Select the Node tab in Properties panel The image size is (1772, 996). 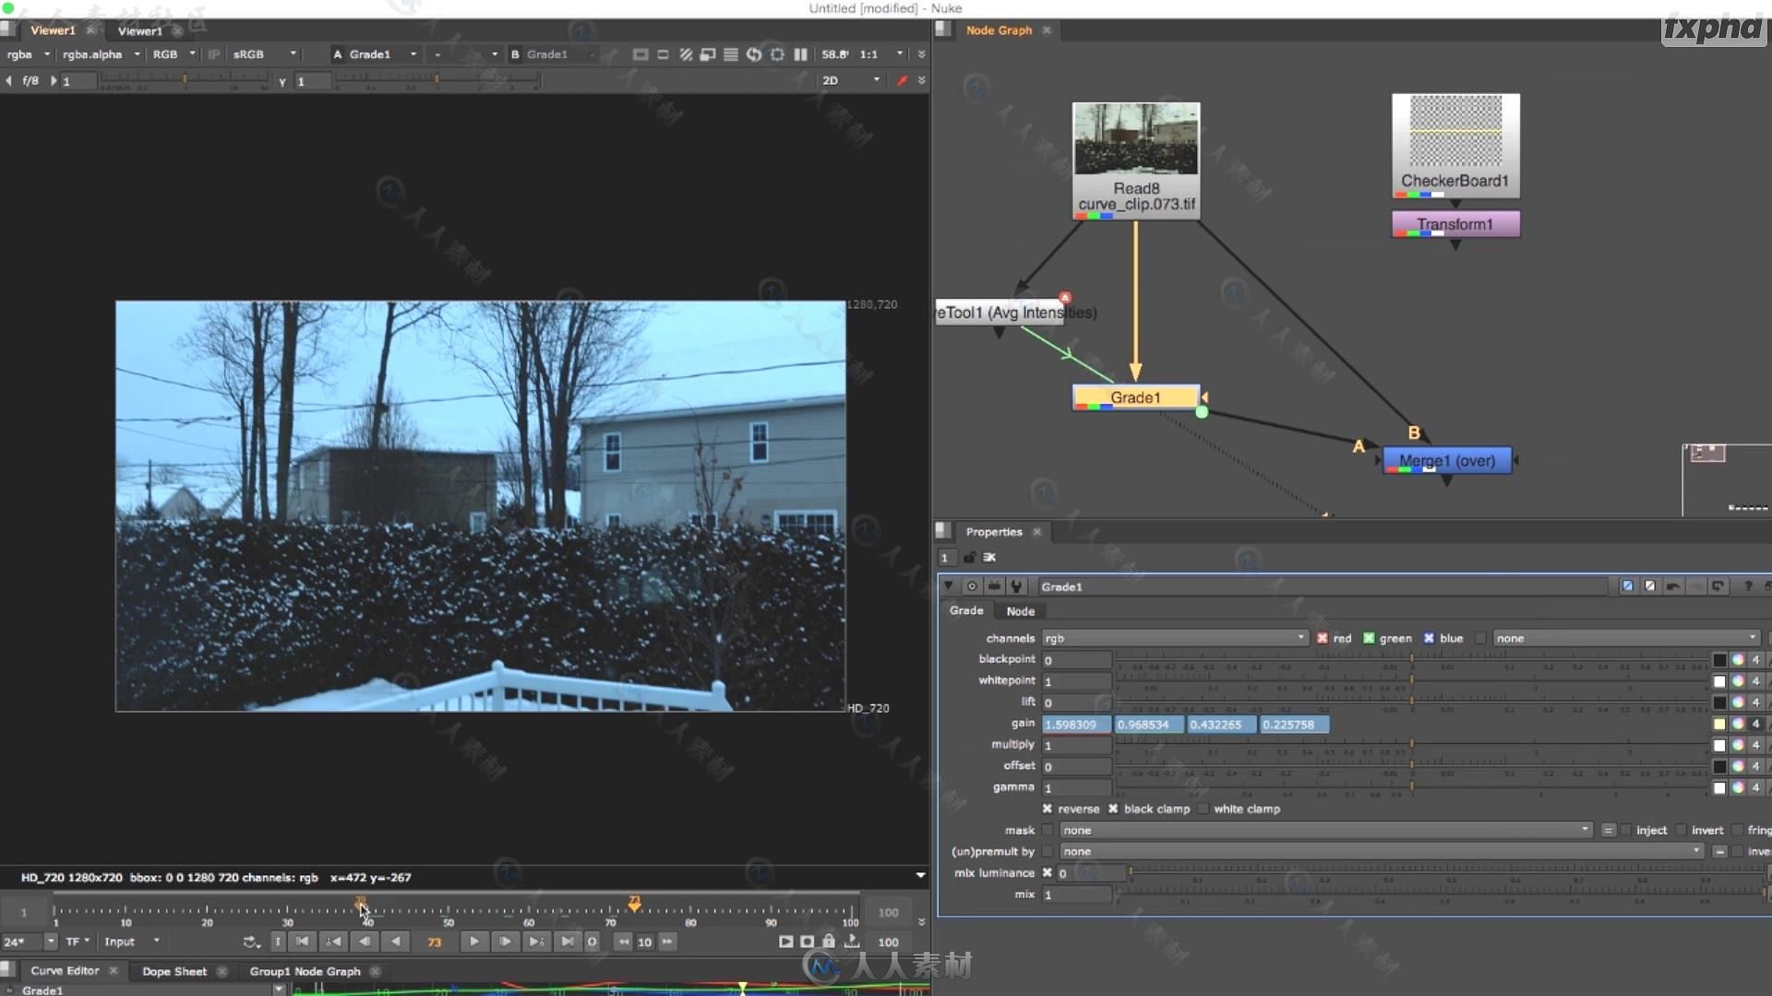pos(1020,611)
